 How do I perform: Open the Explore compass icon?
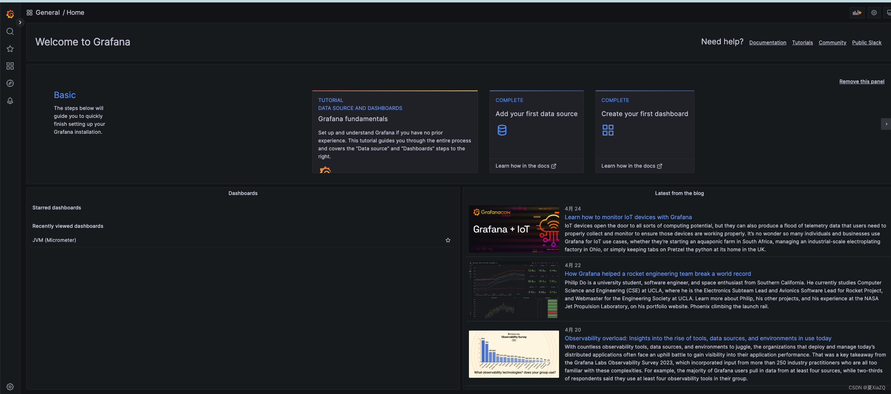(10, 83)
